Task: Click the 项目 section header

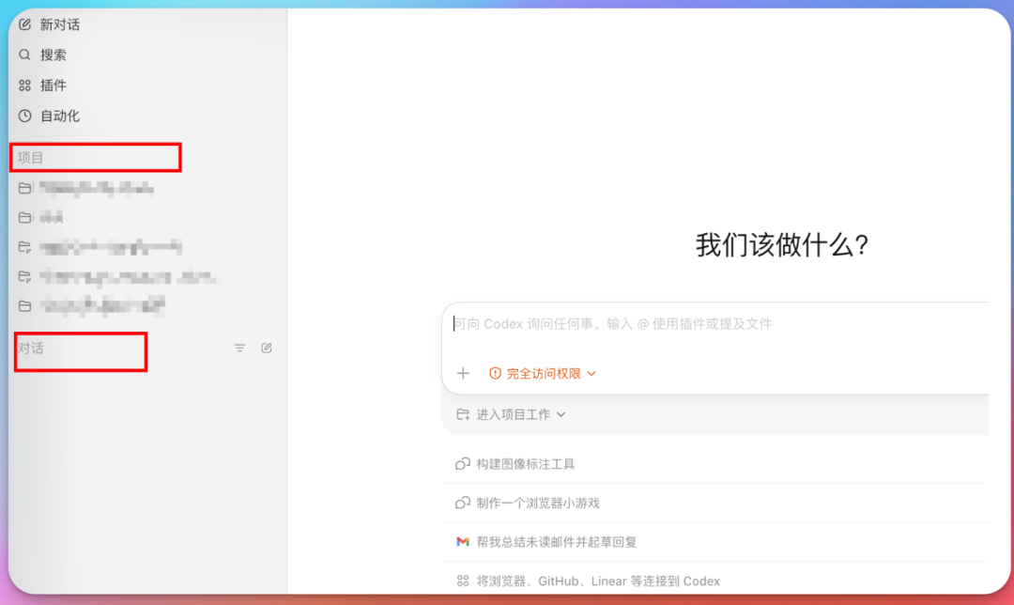Action: point(30,158)
